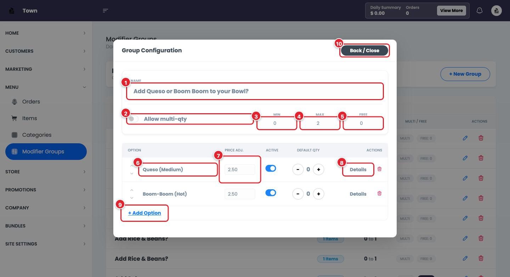Delete the Boom-Boom (Hot) option
This screenshot has height=277, width=510.
point(379,194)
